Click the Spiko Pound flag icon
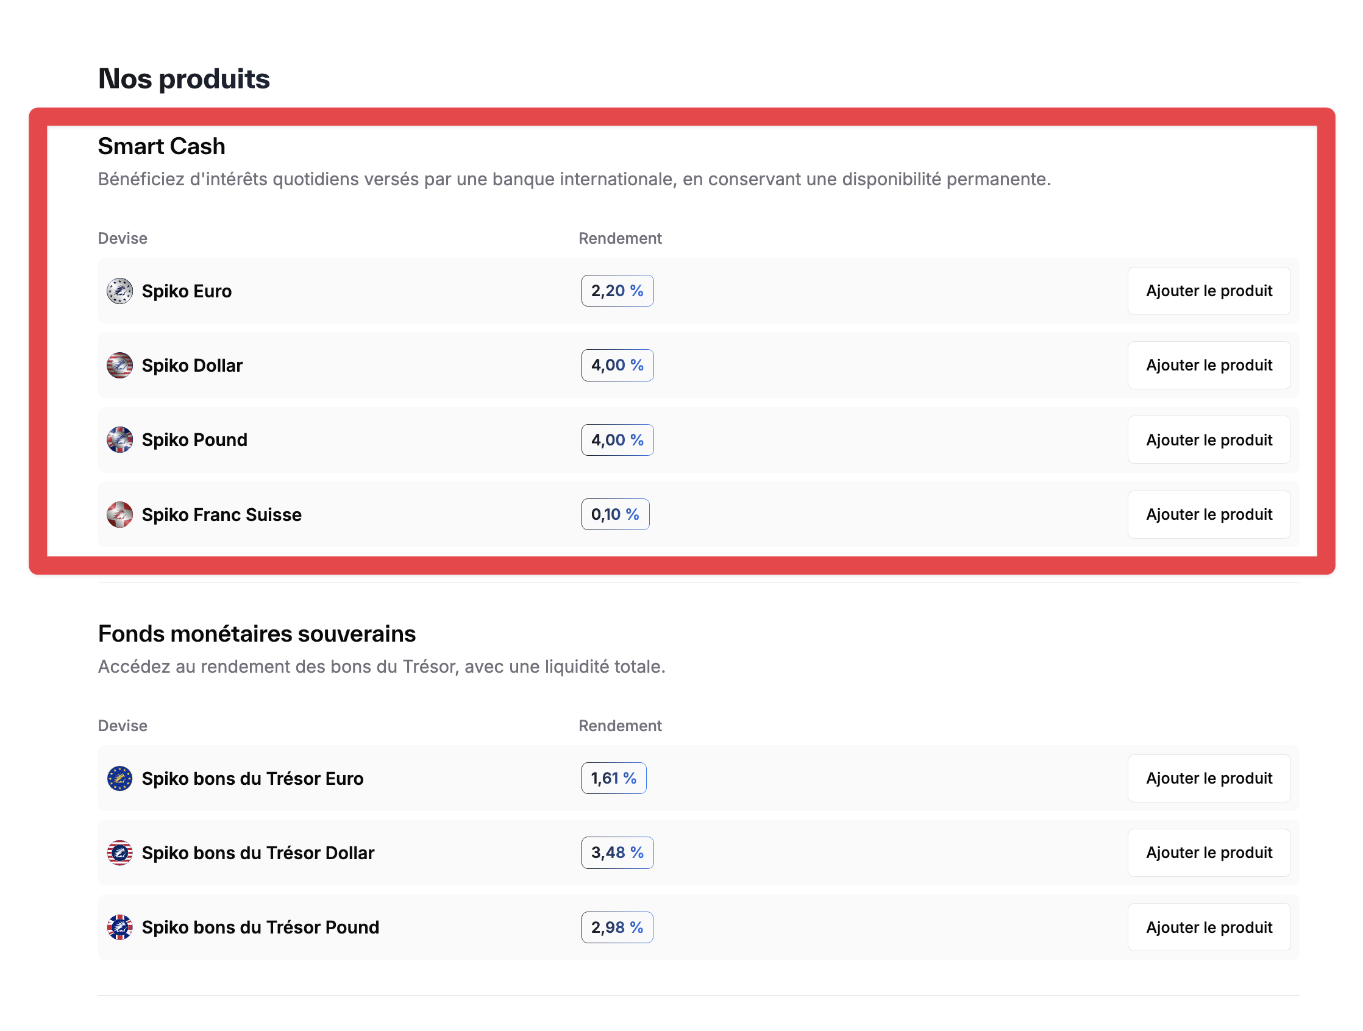 [119, 440]
